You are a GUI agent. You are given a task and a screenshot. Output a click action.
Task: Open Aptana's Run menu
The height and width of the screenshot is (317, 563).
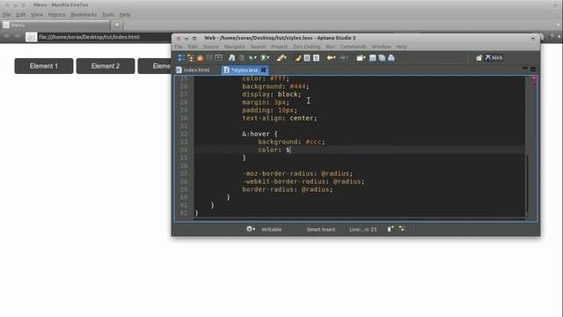click(x=331, y=47)
